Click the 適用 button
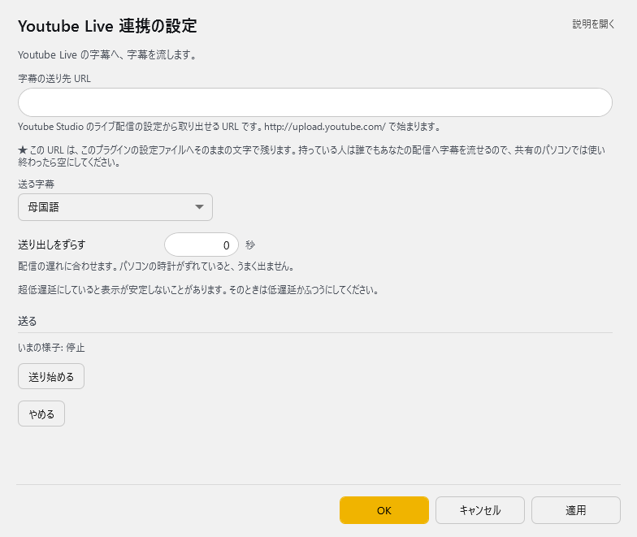This screenshot has height=537, width=637. 576,510
